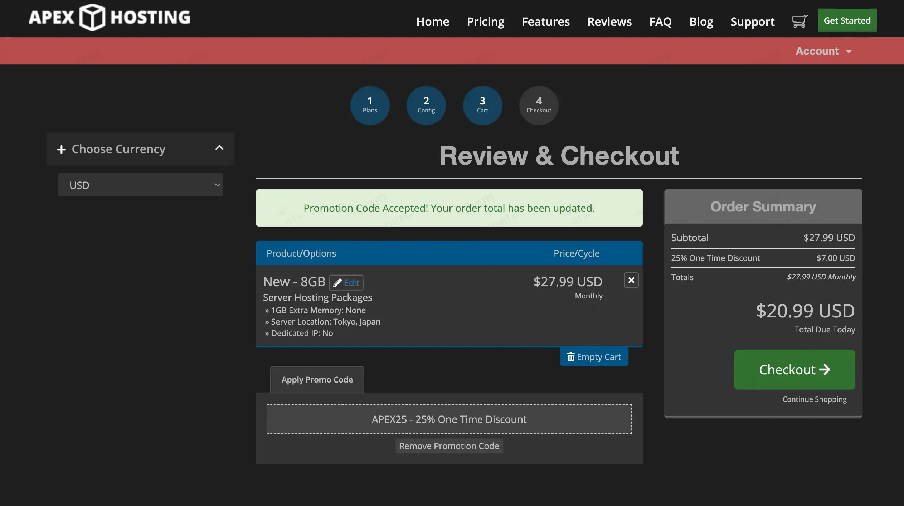
Task: Go to step 2 Config circle
Action: (x=426, y=105)
